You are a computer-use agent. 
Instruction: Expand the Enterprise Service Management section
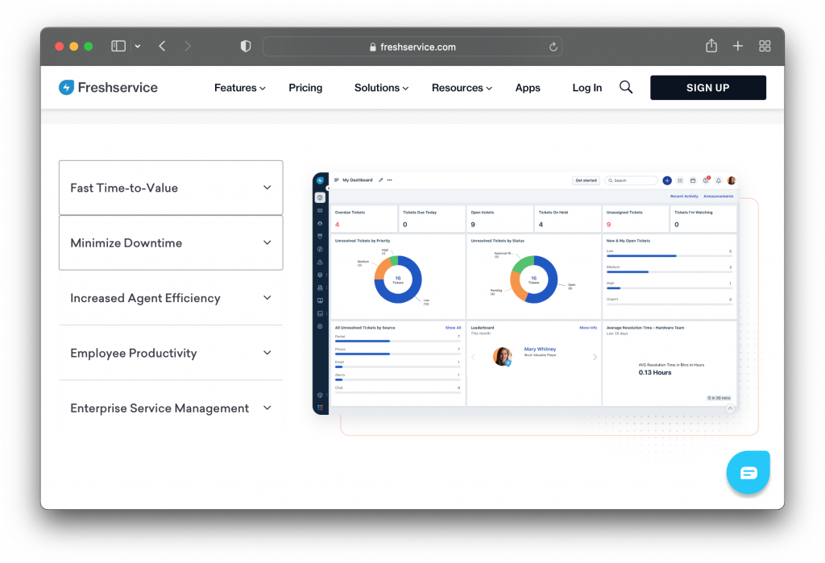(x=171, y=408)
